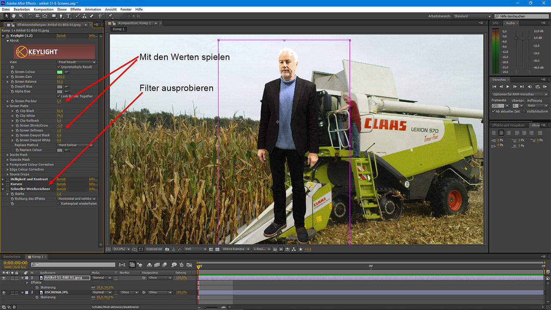Viewport: 551px width, 310px height.
Task: Open the Animation menu
Action: [x=93, y=9]
